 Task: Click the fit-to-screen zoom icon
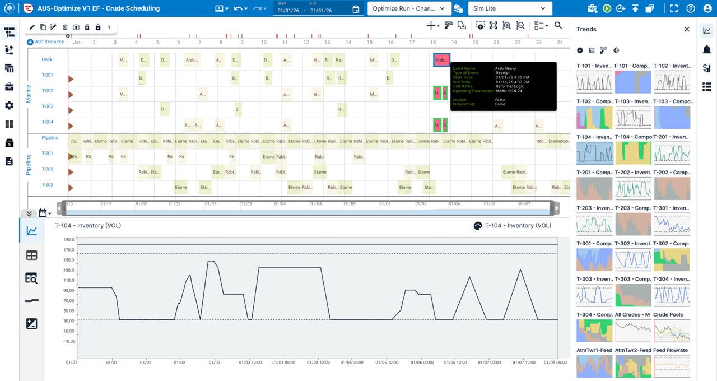tap(493, 25)
